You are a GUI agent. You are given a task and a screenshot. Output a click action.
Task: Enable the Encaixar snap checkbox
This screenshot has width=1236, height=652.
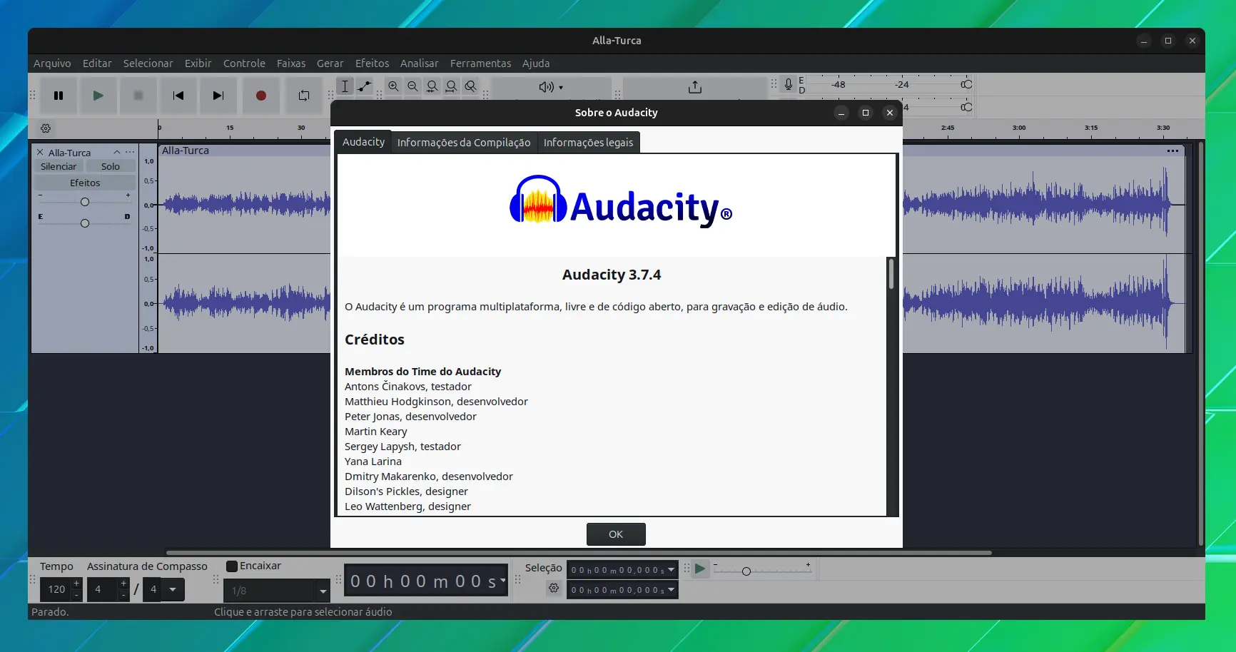click(232, 566)
